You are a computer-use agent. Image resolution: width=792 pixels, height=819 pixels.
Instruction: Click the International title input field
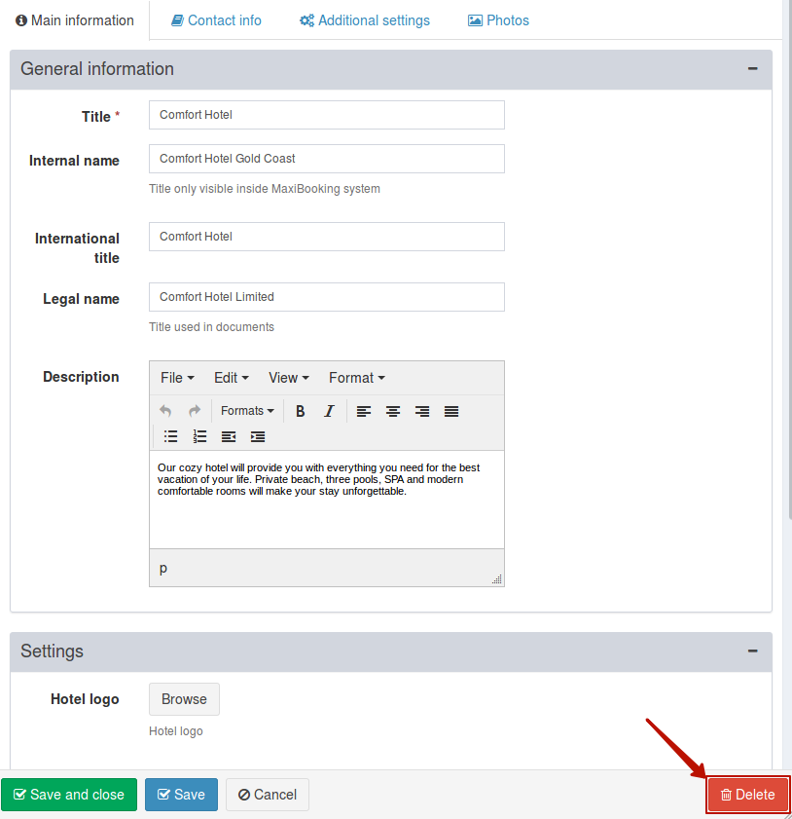pyautogui.click(x=327, y=237)
